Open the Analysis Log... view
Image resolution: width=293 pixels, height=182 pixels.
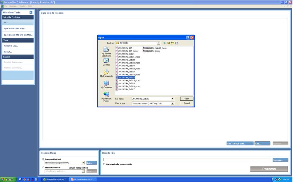pyautogui.click(x=18, y=46)
